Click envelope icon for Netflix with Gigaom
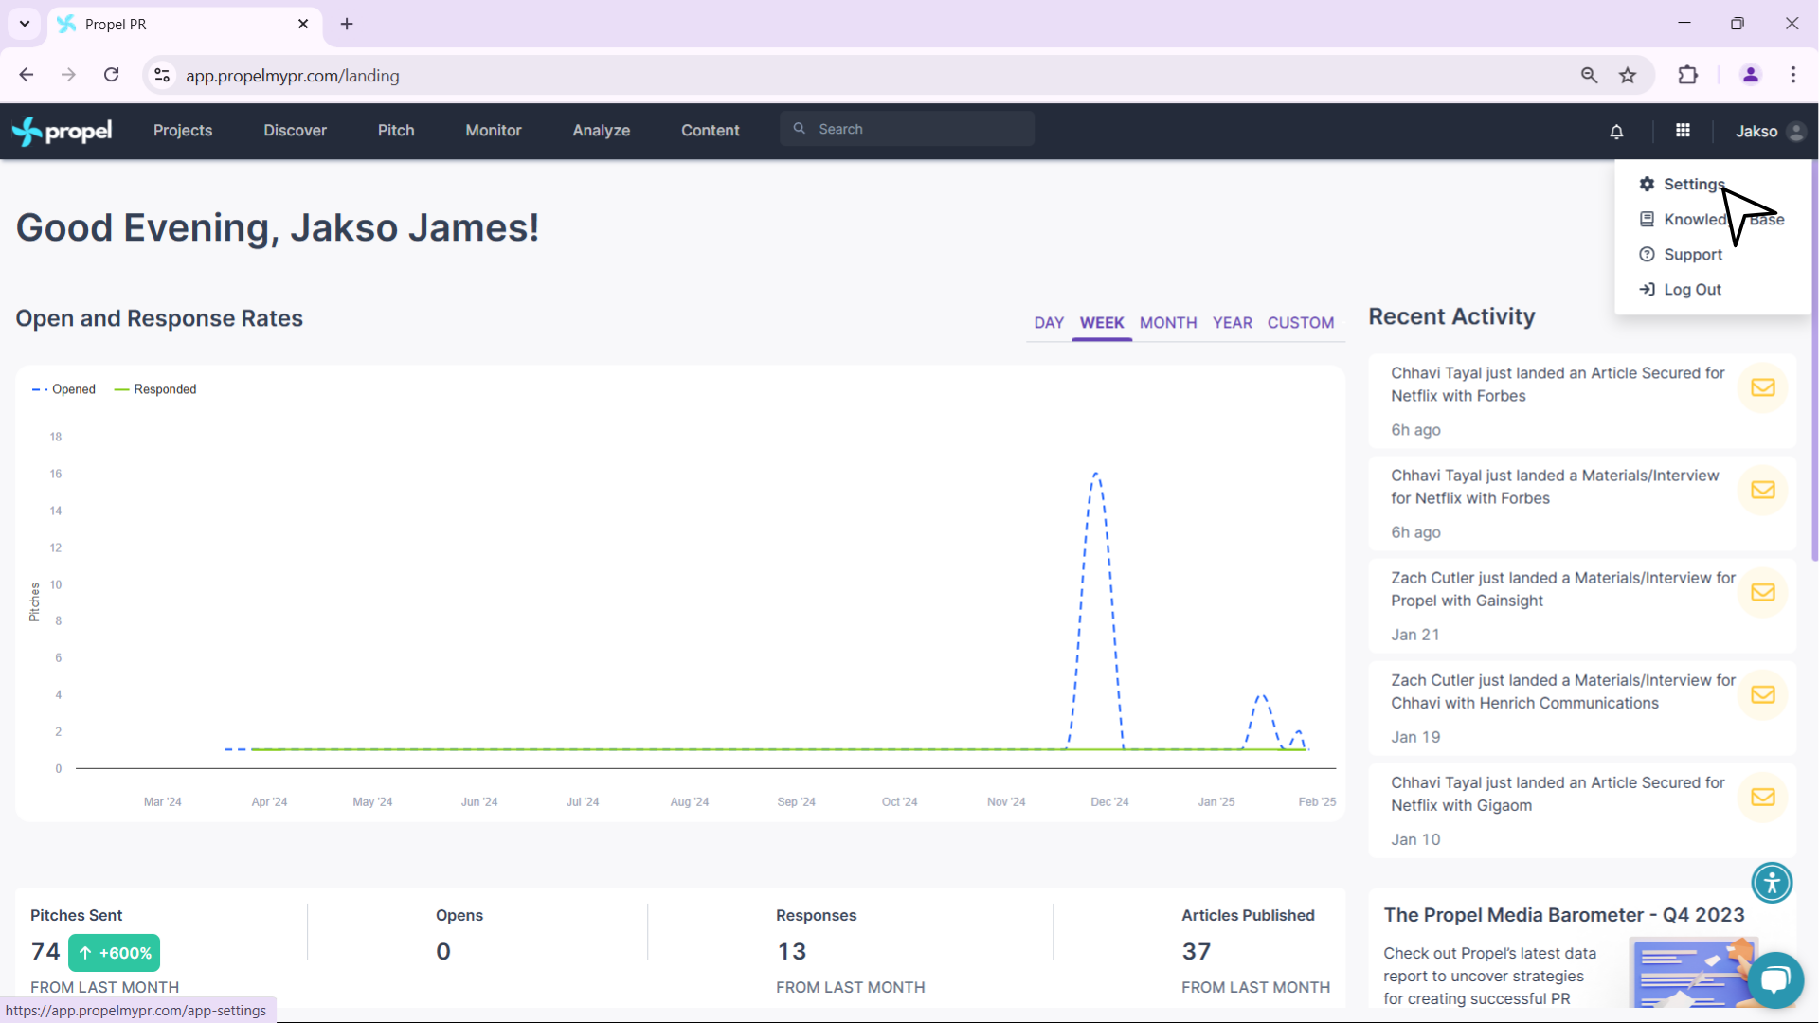The height and width of the screenshot is (1023, 1819). coord(1762,797)
